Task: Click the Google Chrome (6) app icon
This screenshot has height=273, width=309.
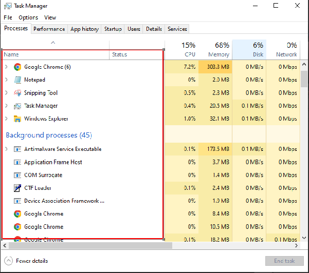Action: (x=17, y=67)
